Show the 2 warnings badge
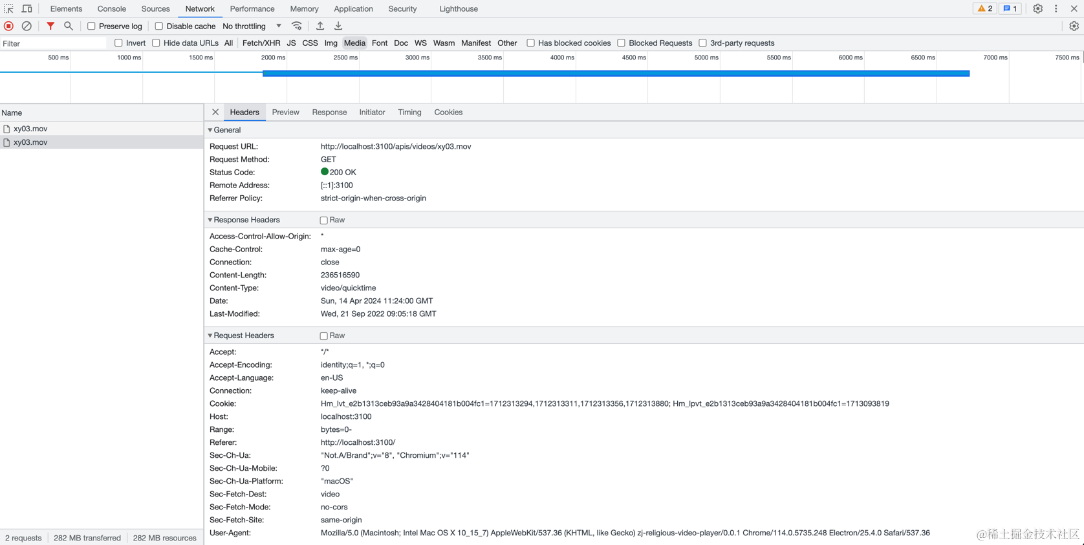Image resolution: width=1084 pixels, height=545 pixels. click(985, 8)
